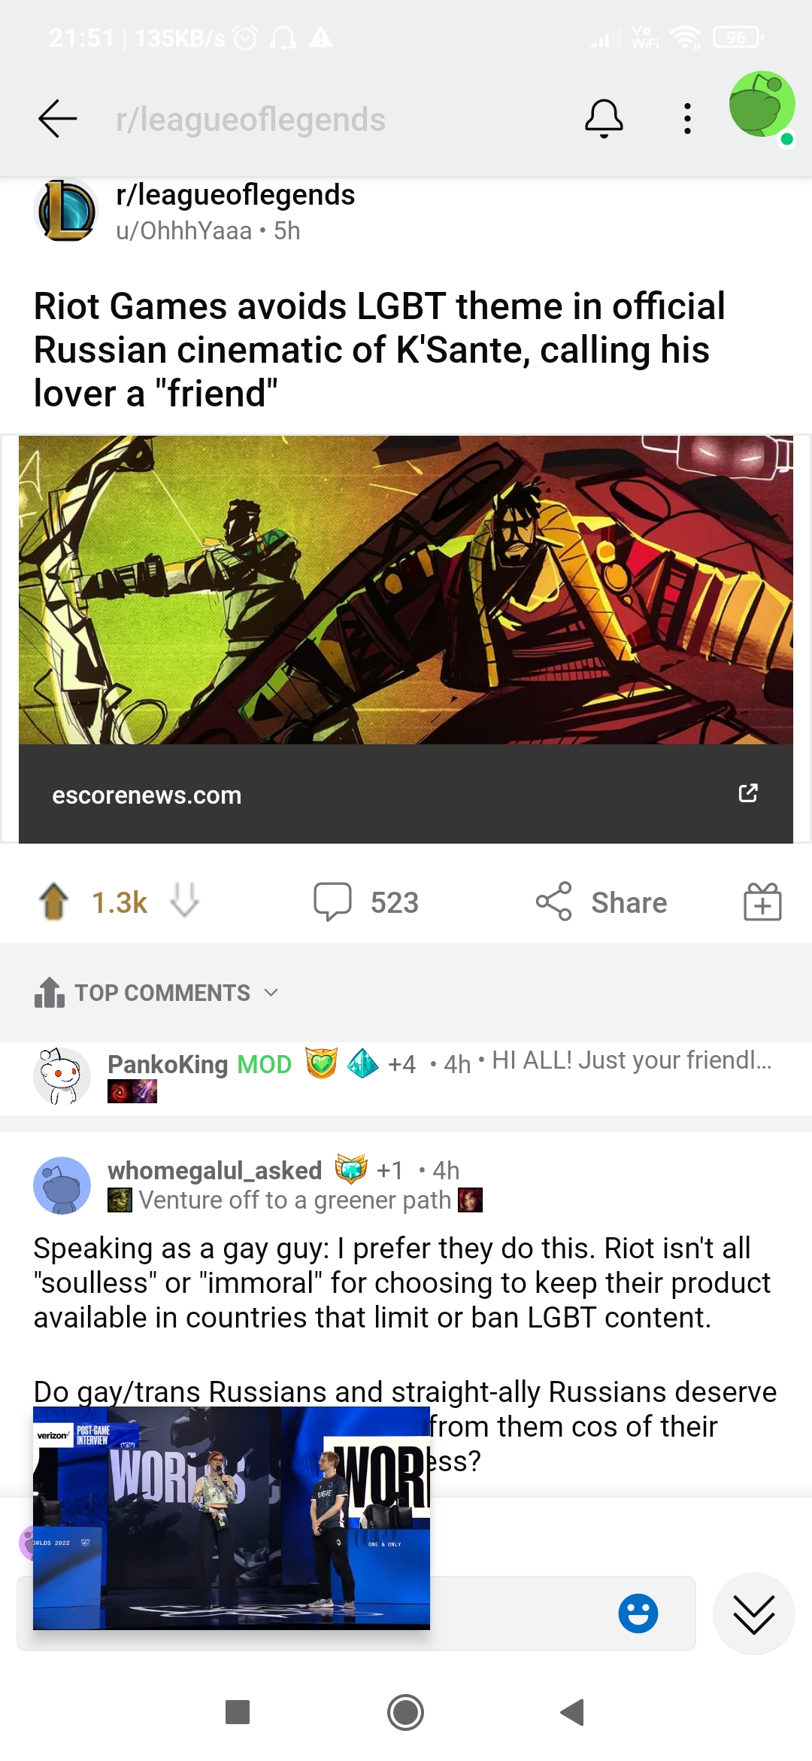This screenshot has width=812, height=1761.
Task: Jump to next comment with the double chevron
Action: click(753, 1613)
